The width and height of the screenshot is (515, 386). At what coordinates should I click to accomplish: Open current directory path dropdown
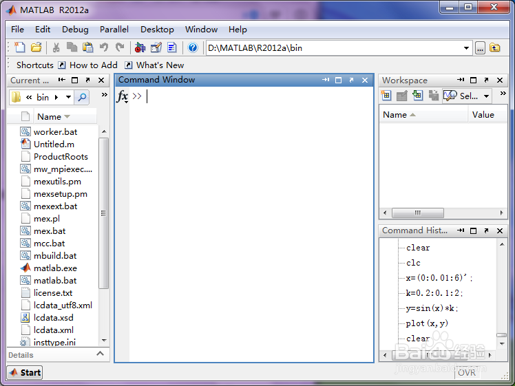(x=466, y=48)
